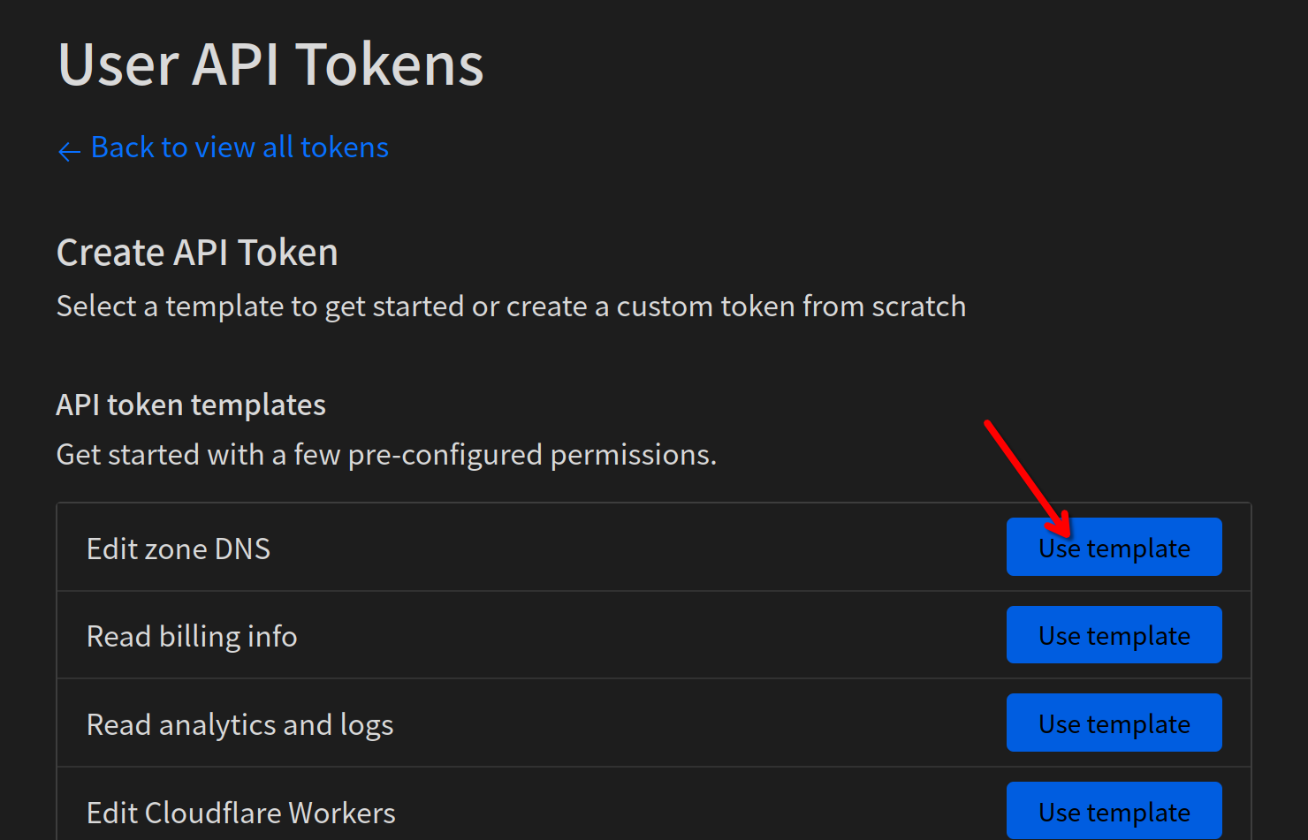Click the 'Select a template to get started' text
The height and width of the screenshot is (840, 1308).
(x=511, y=306)
